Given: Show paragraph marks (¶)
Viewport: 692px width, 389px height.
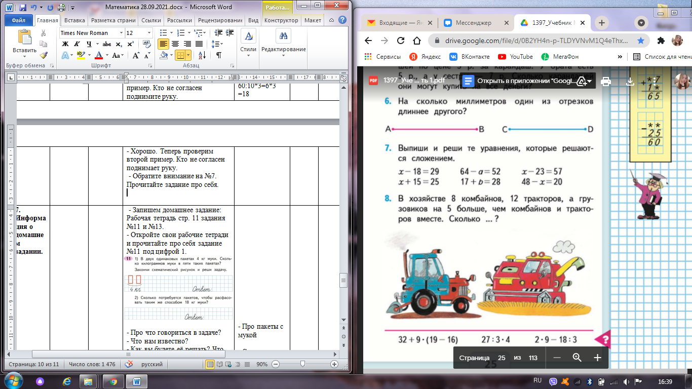Looking at the screenshot, I should (219, 55).
